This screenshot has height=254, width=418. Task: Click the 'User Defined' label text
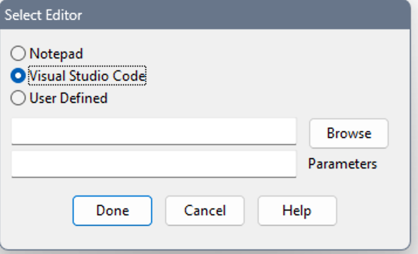tap(68, 98)
